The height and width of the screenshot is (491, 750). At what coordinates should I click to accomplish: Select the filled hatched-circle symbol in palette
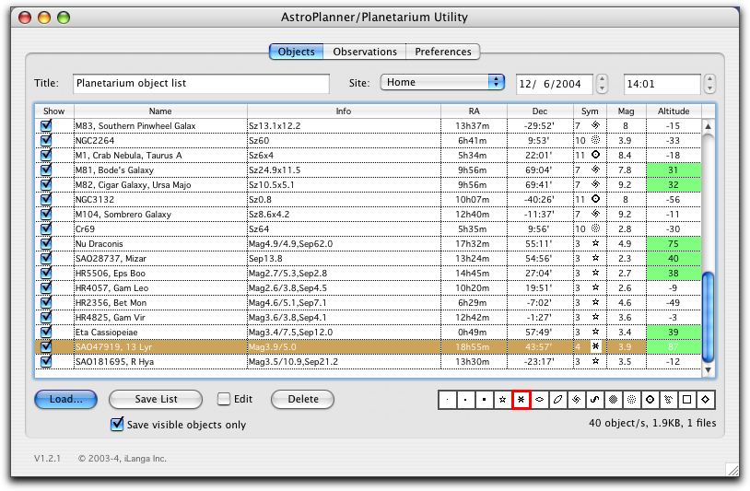pyautogui.click(x=614, y=400)
